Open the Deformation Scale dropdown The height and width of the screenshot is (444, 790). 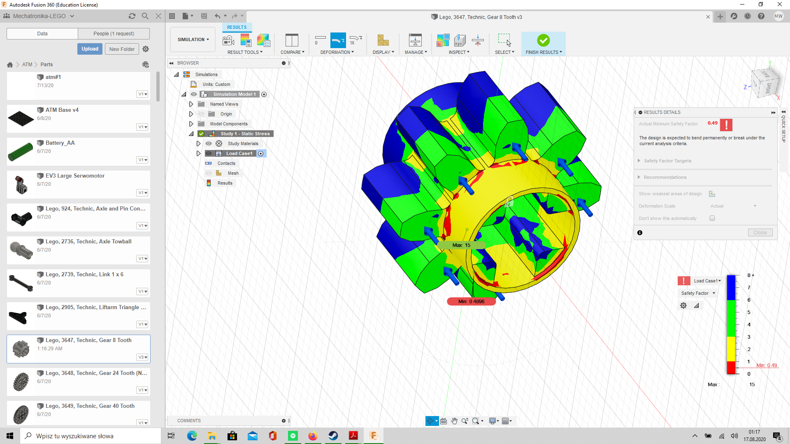(755, 206)
